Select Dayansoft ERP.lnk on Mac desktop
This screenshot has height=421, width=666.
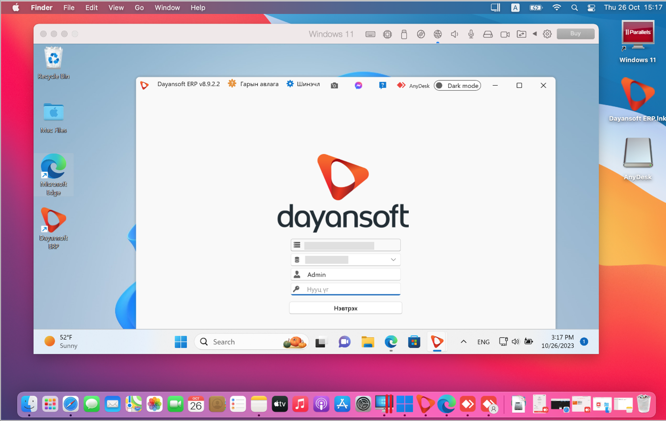tap(638, 100)
